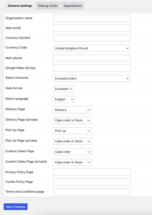Screen dimensions: 152x215
Task: Open the Appearance tab
Action: [x=72, y=5]
